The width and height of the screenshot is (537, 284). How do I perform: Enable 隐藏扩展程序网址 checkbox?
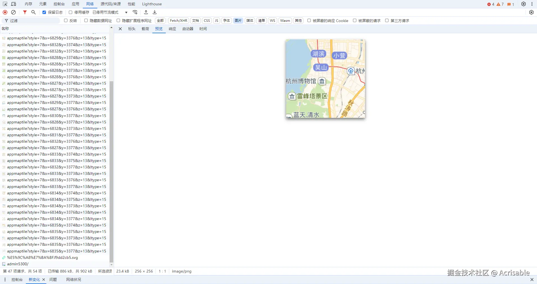(x=118, y=20)
